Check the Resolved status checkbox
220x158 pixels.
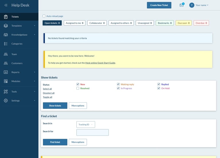(78, 88)
